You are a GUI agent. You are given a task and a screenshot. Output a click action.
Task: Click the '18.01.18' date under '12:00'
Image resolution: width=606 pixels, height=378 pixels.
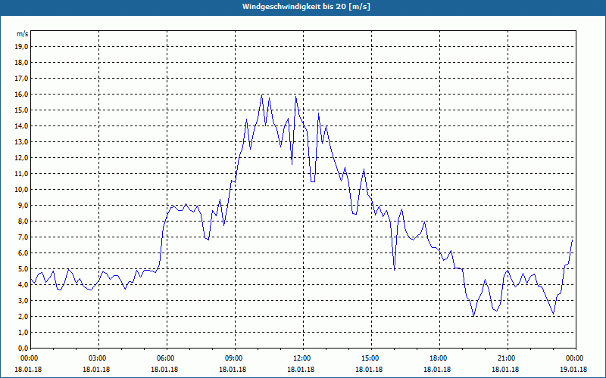(301, 370)
